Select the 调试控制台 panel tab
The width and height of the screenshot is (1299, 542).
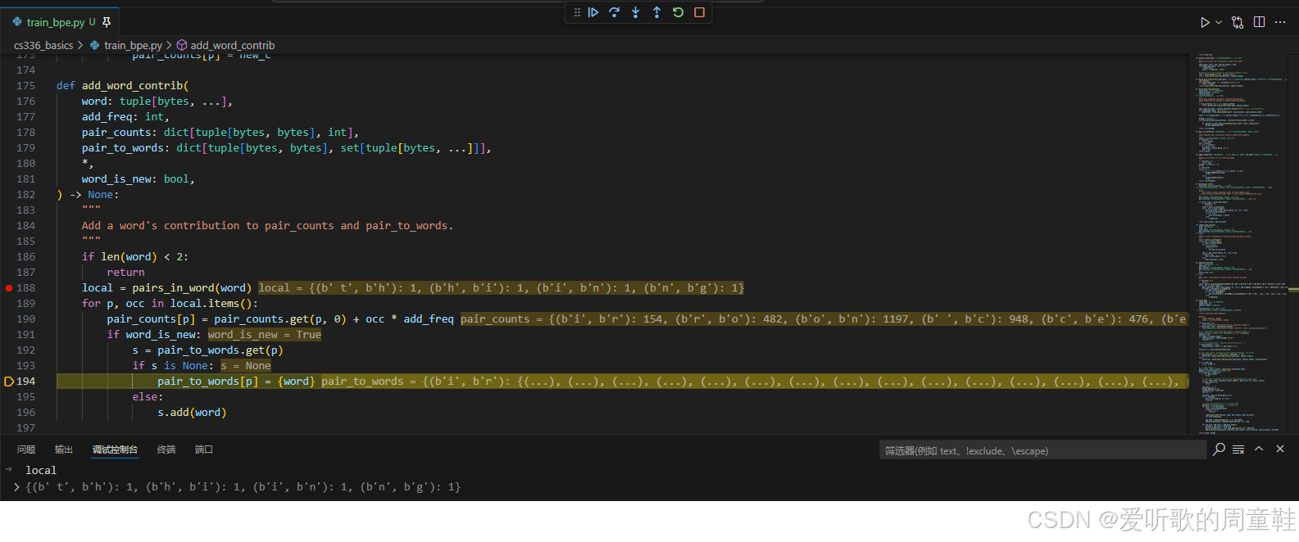point(115,449)
